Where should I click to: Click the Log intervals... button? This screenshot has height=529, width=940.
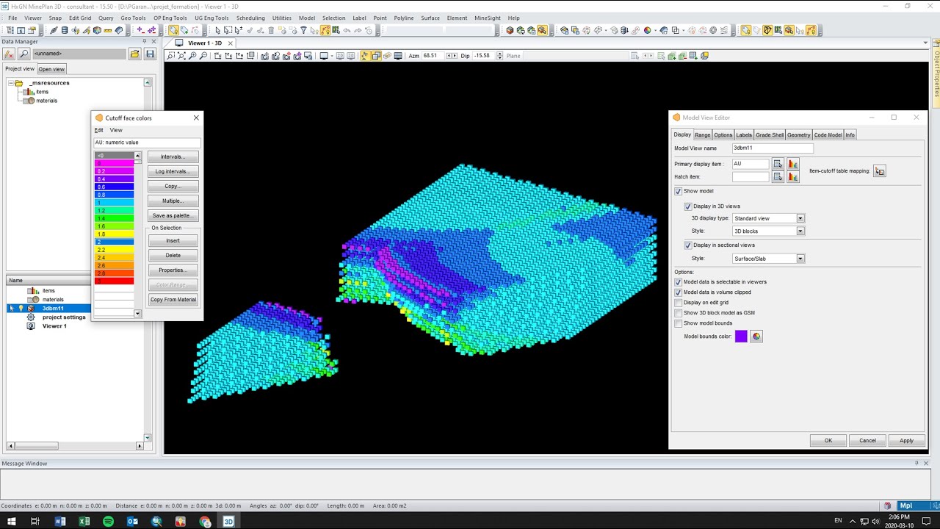click(x=173, y=171)
